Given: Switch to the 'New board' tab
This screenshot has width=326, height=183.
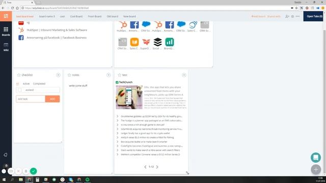Looking at the screenshot, I should tap(129, 16).
